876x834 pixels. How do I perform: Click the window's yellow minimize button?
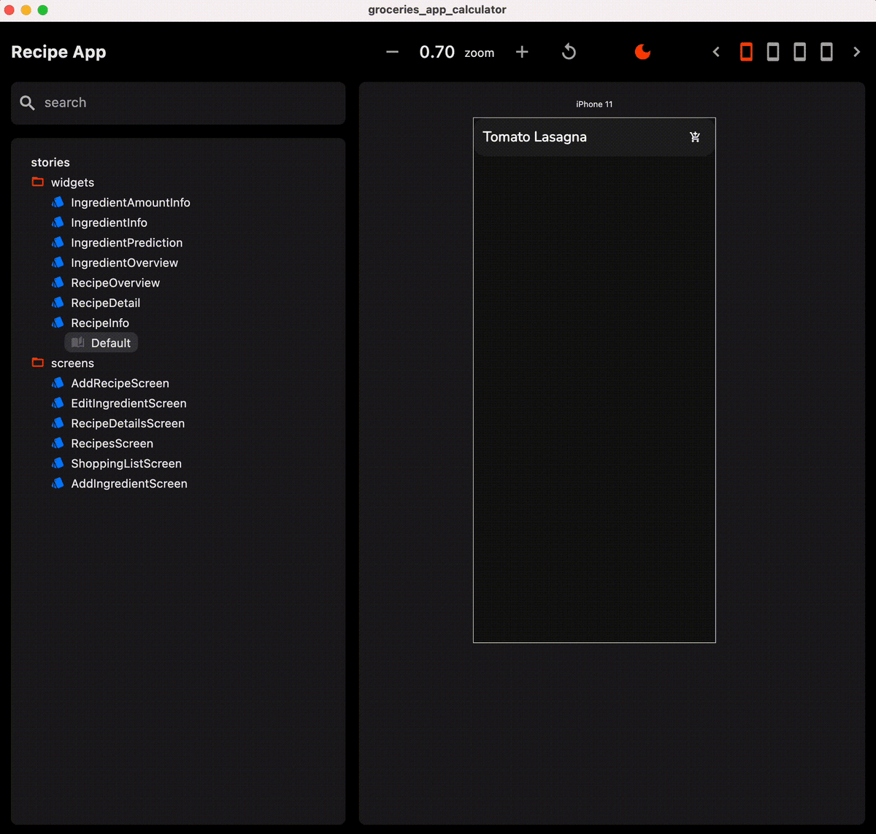(x=26, y=10)
